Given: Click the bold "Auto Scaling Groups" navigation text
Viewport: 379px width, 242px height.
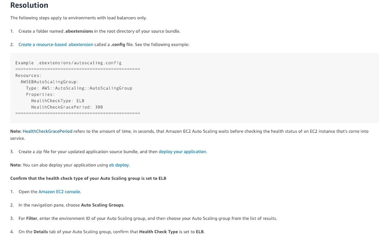Looking at the screenshot, I should click(x=102, y=205).
